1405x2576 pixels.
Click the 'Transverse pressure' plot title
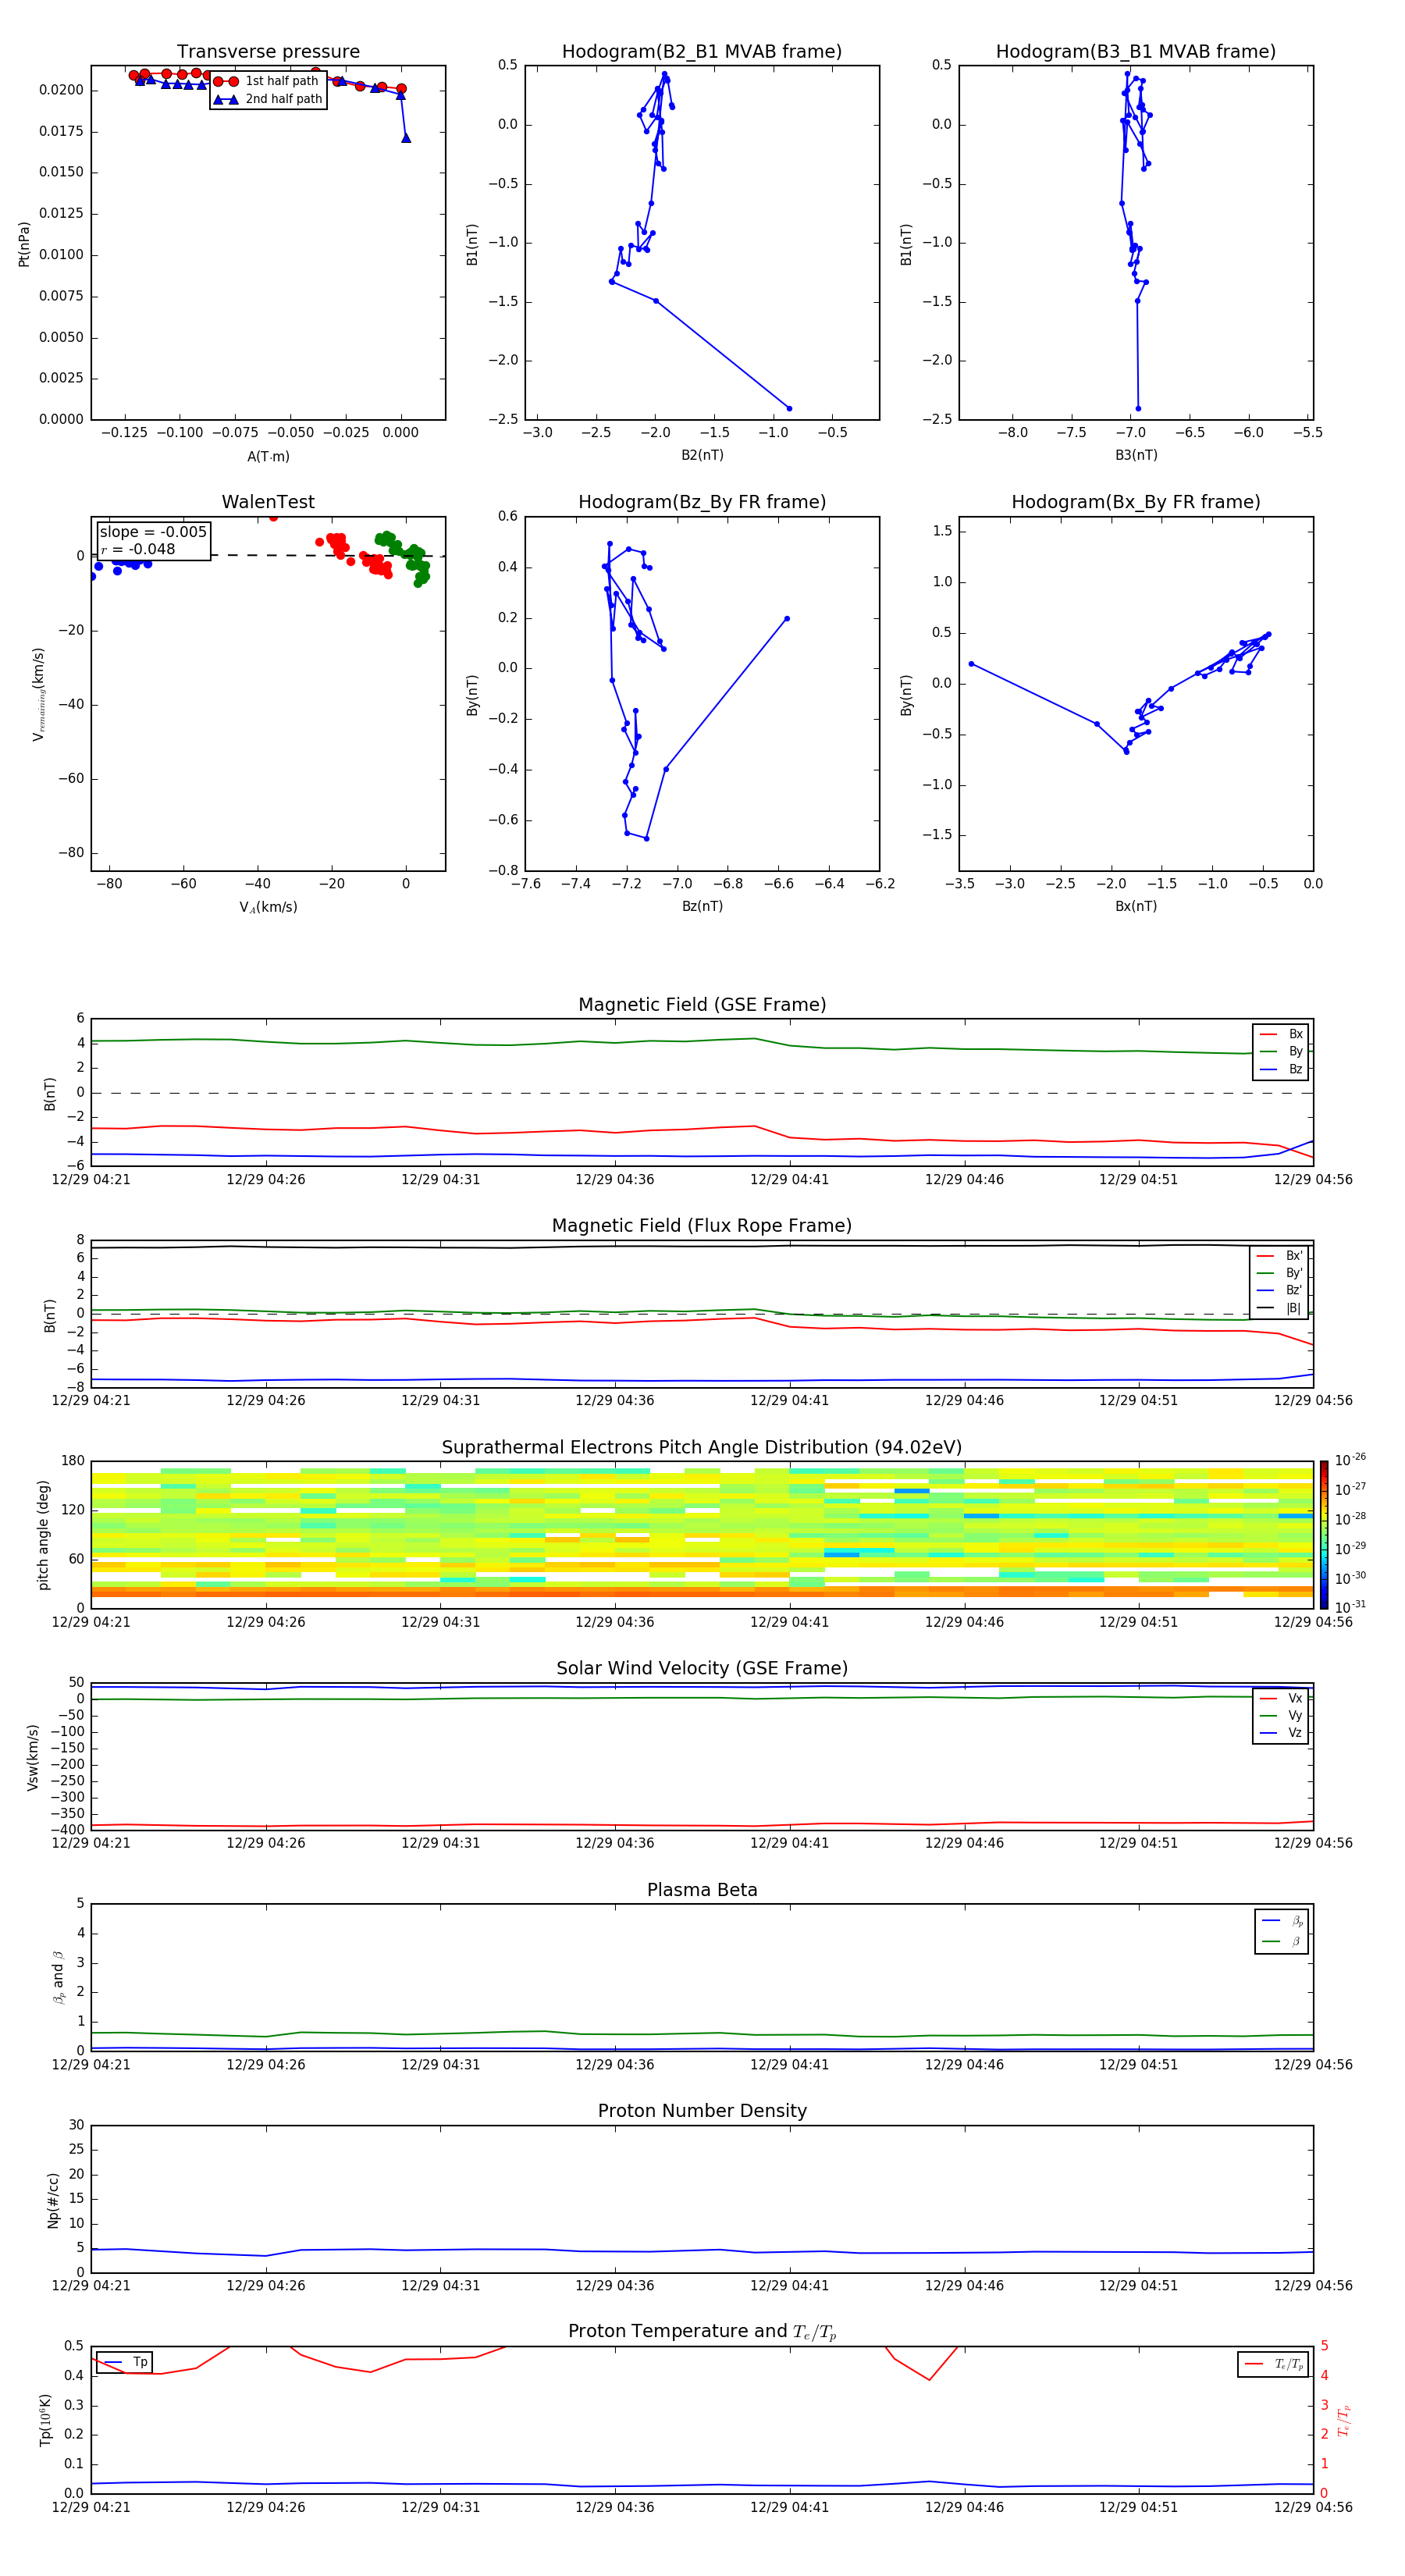[x=268, y=52]
